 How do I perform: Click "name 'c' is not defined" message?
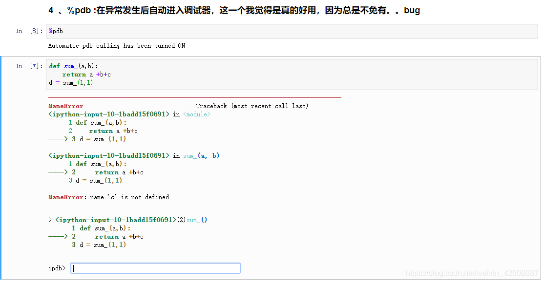(129, 197)
